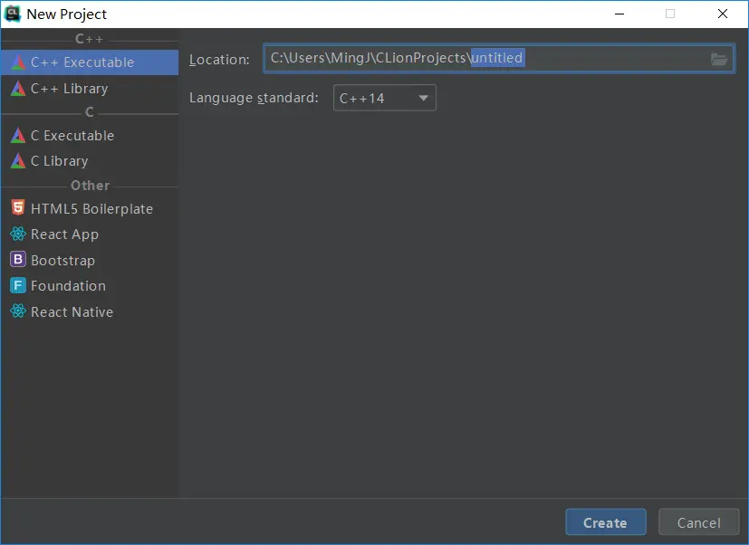
Task: Pick HTML5 Boilerplate template
Action: point(90,209)
